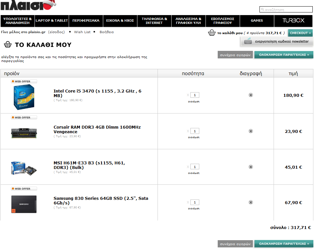Viewport: 318px width, 251px height.
Task: Focus quantity field for MSI motherboard
Action: [195, 167]
